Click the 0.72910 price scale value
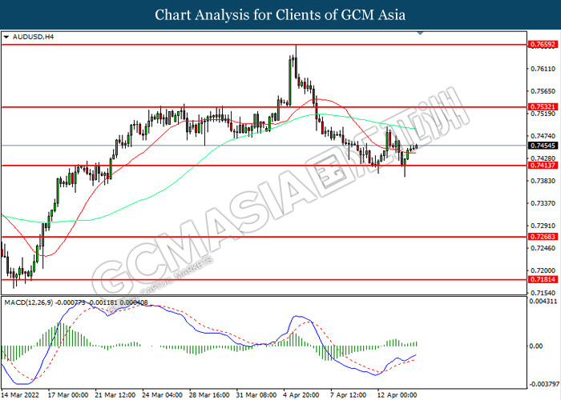 543,226
